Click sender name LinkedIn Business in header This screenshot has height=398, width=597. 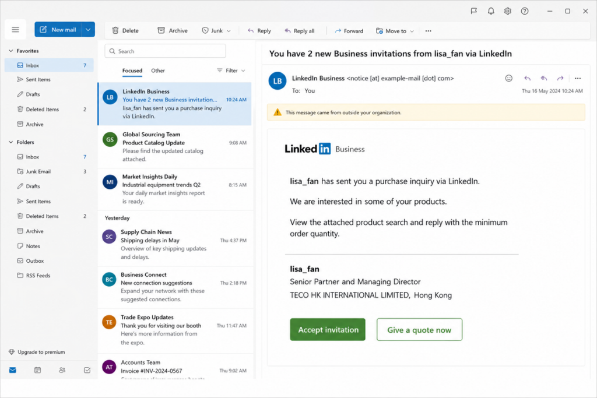click(318, 79)
